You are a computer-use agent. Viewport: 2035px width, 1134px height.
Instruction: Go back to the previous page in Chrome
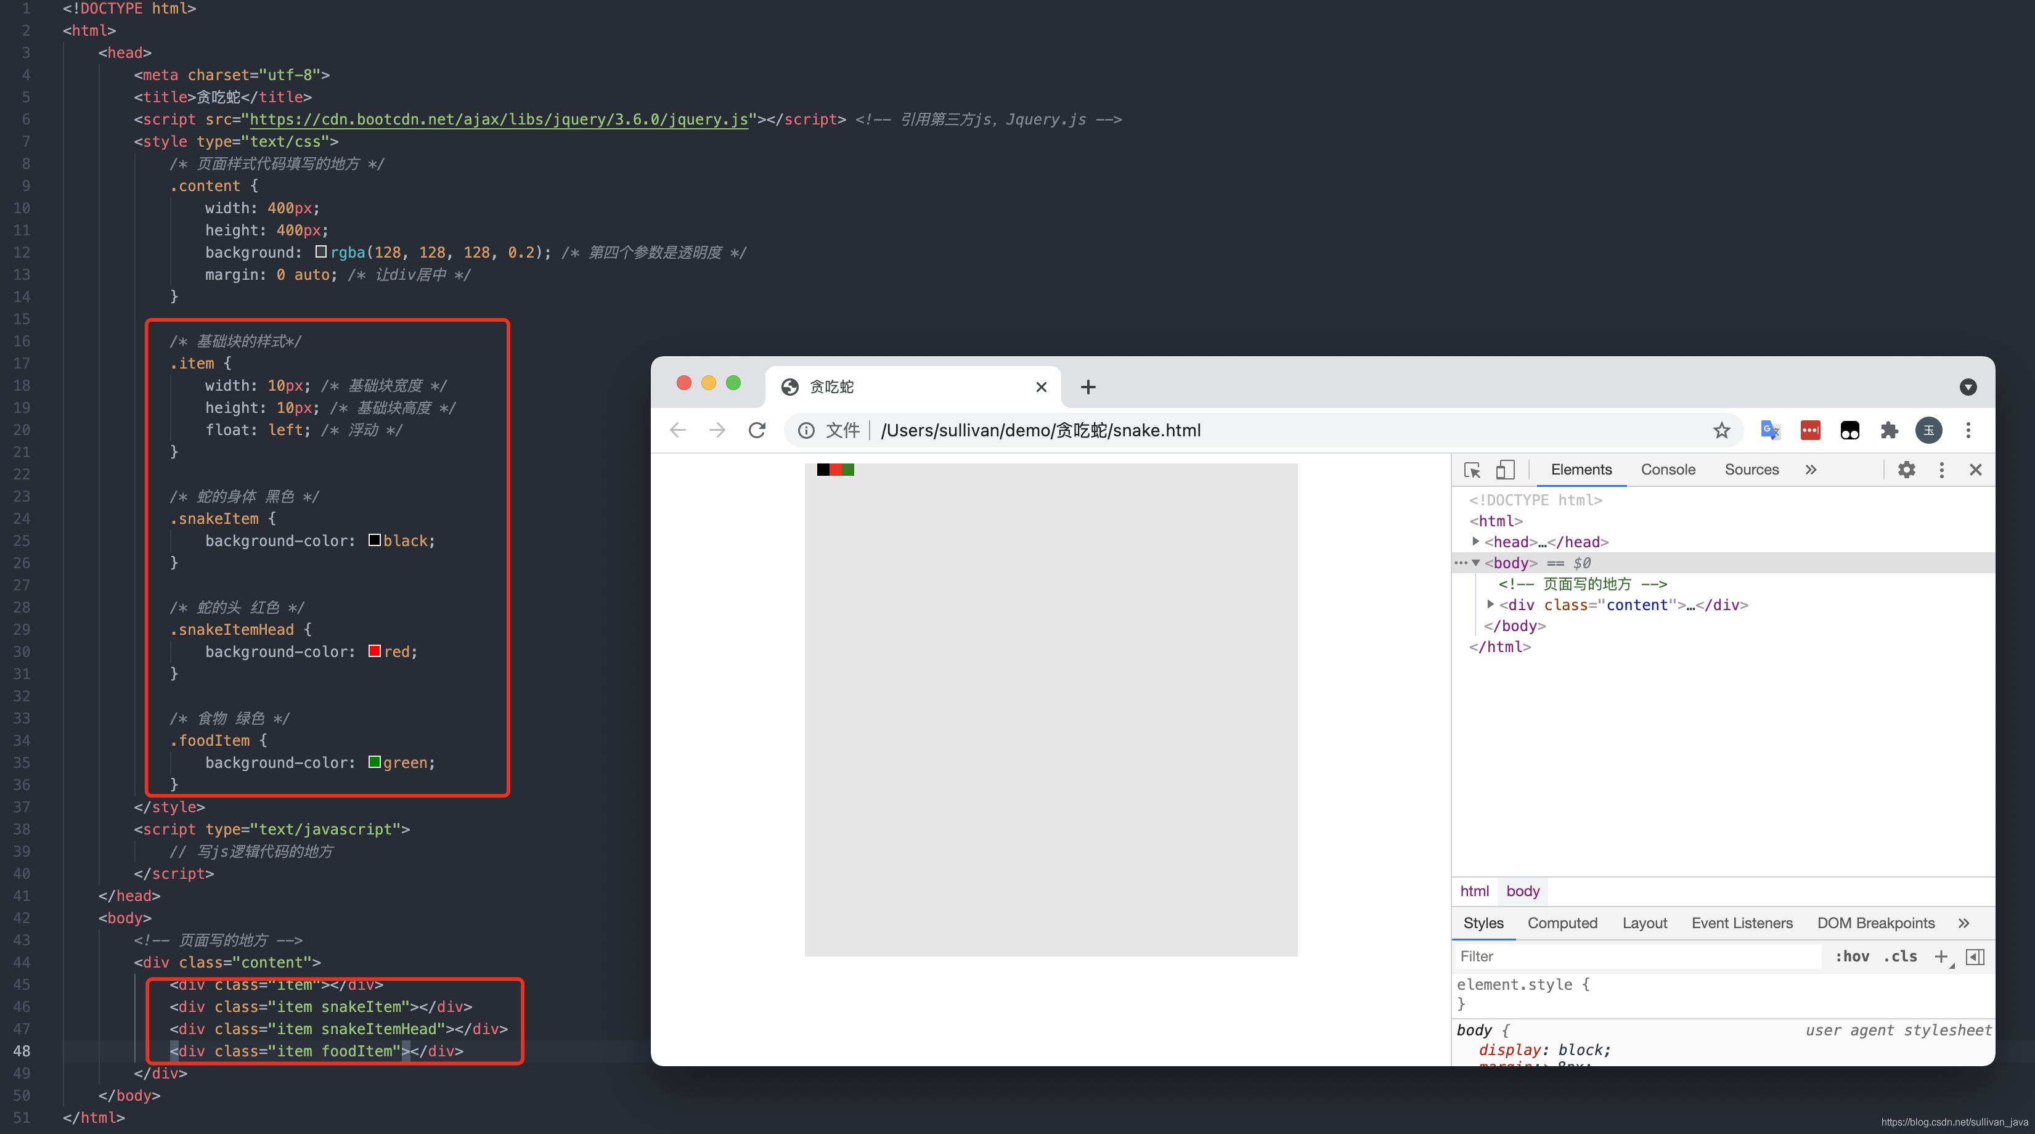click(678, 430)
